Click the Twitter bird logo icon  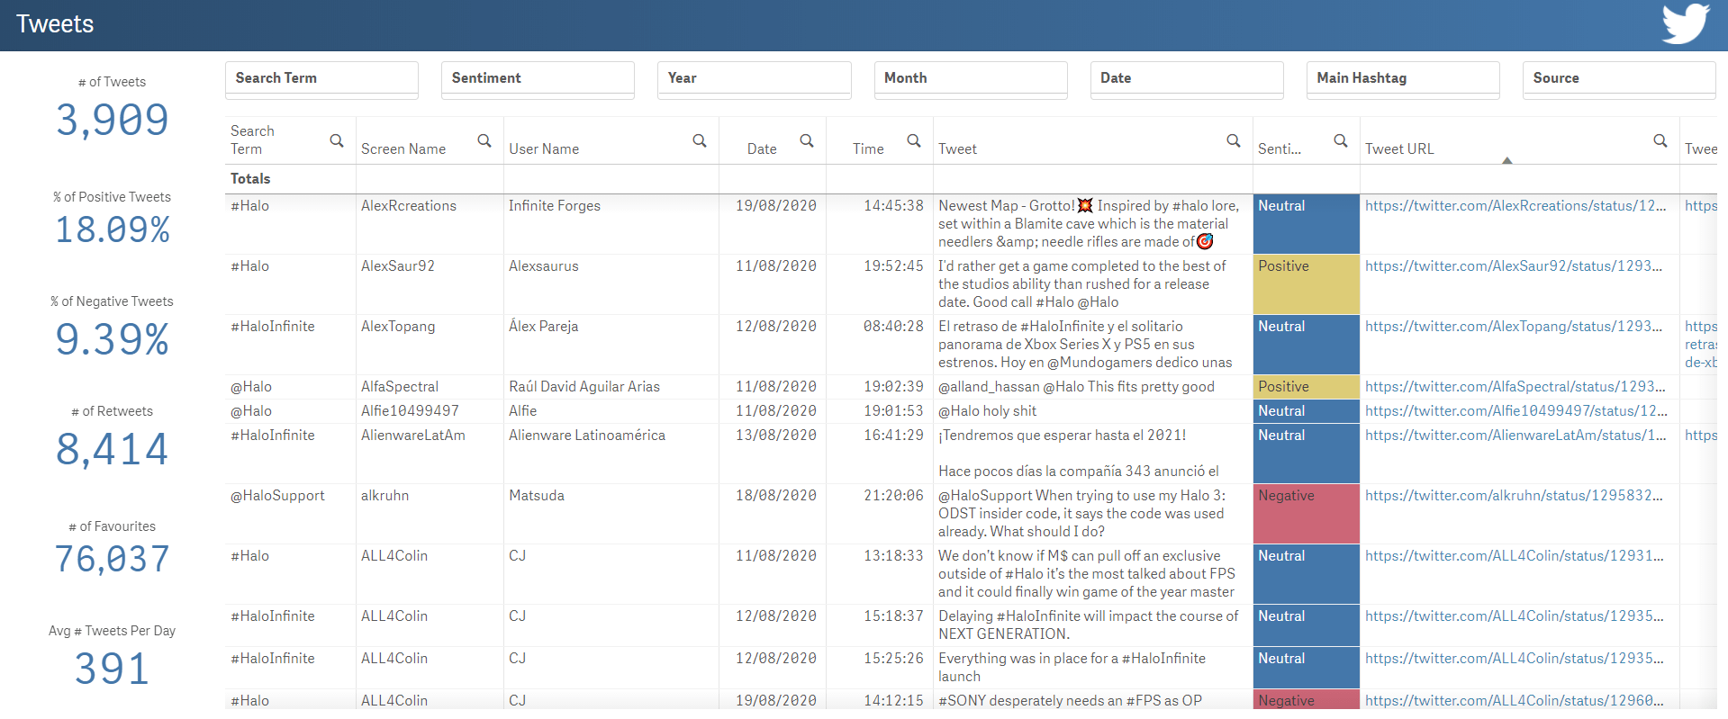[x=1686, y=23]
